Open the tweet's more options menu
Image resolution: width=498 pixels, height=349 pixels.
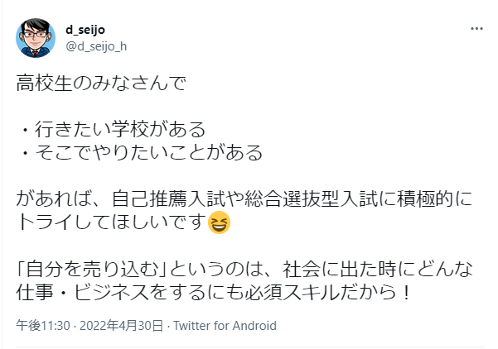tap(476, 29)
